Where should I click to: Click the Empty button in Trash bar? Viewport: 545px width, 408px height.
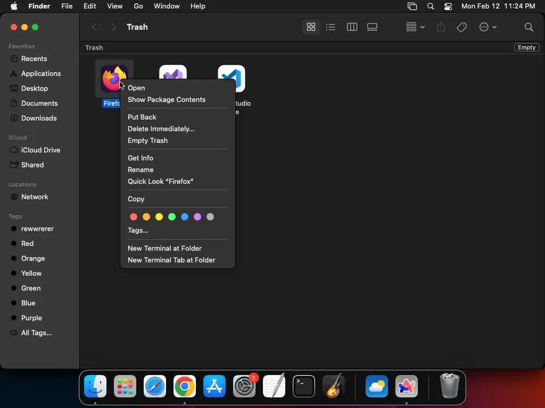pyautogui.click(x=526, y=47)
